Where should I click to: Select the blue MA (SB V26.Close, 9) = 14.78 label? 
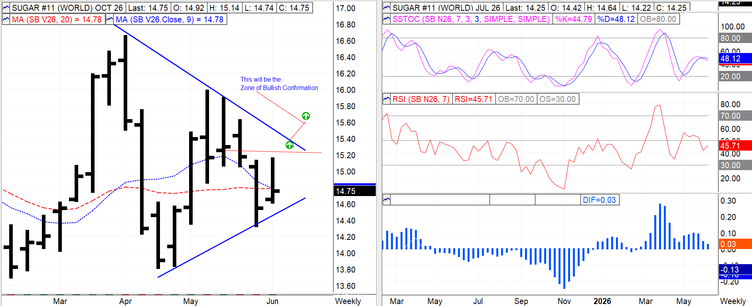click(170, 20)
